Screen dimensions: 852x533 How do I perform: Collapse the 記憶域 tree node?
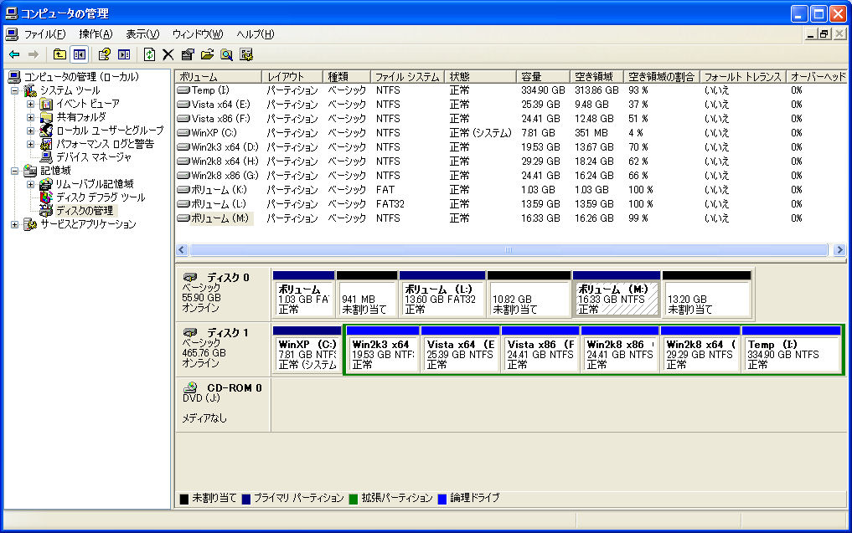[x=15, y=171]
